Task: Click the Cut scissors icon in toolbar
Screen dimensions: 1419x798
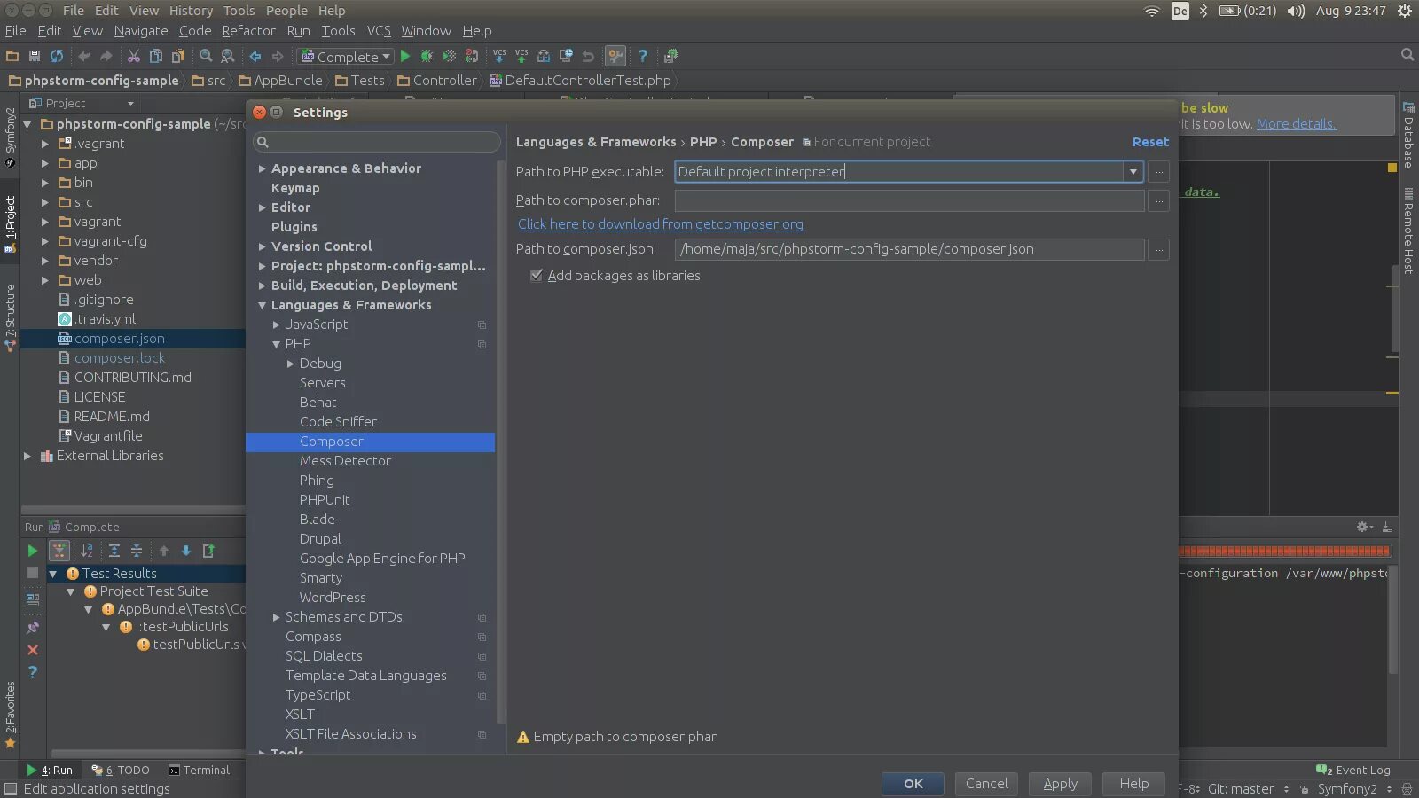Action: click(134, 56)
